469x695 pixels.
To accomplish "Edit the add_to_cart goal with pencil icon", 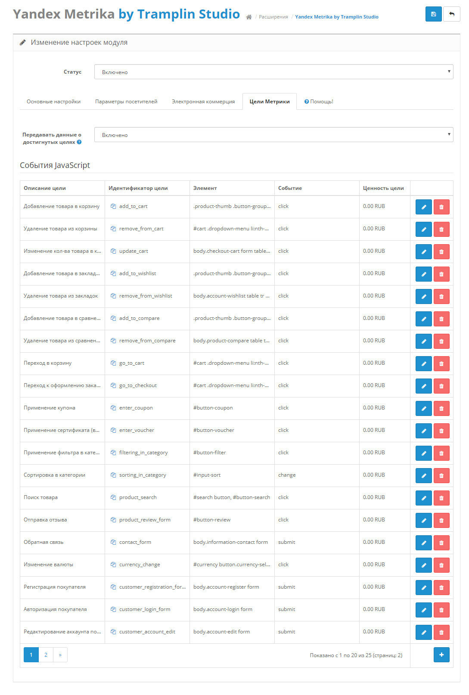I will [423, 207].
